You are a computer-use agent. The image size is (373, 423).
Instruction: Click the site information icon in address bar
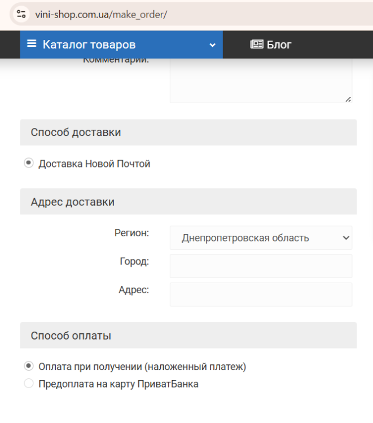click(21, 14)
